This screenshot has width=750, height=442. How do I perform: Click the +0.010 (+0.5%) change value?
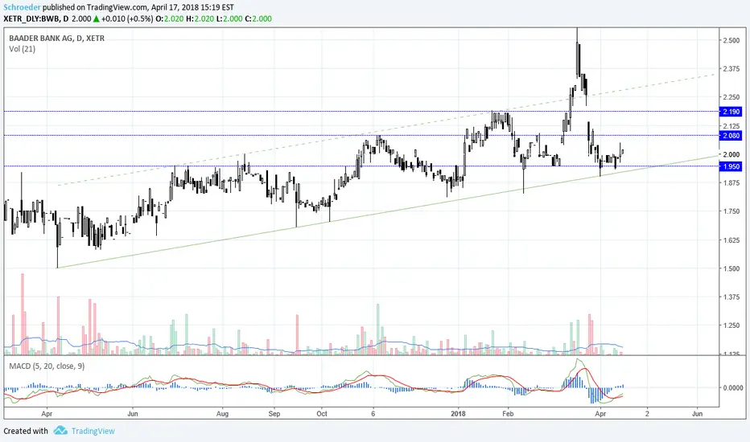pyautogui.click(x=127, y=19)
